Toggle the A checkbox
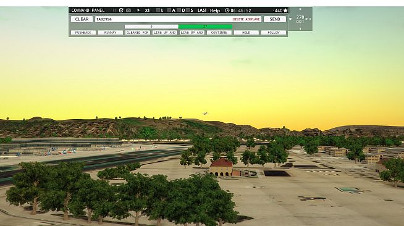 [x=169, y=10]
